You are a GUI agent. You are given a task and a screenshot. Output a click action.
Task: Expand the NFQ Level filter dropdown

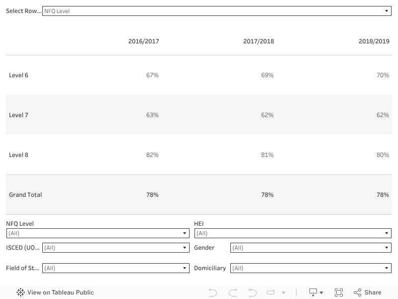tap(98, 233)
